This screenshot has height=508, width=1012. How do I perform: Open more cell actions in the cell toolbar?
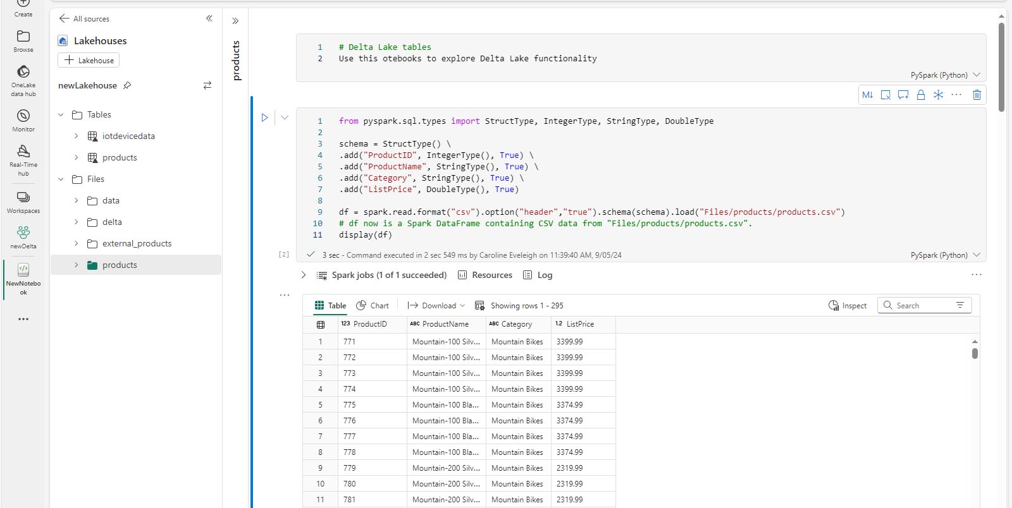(956, 95)
